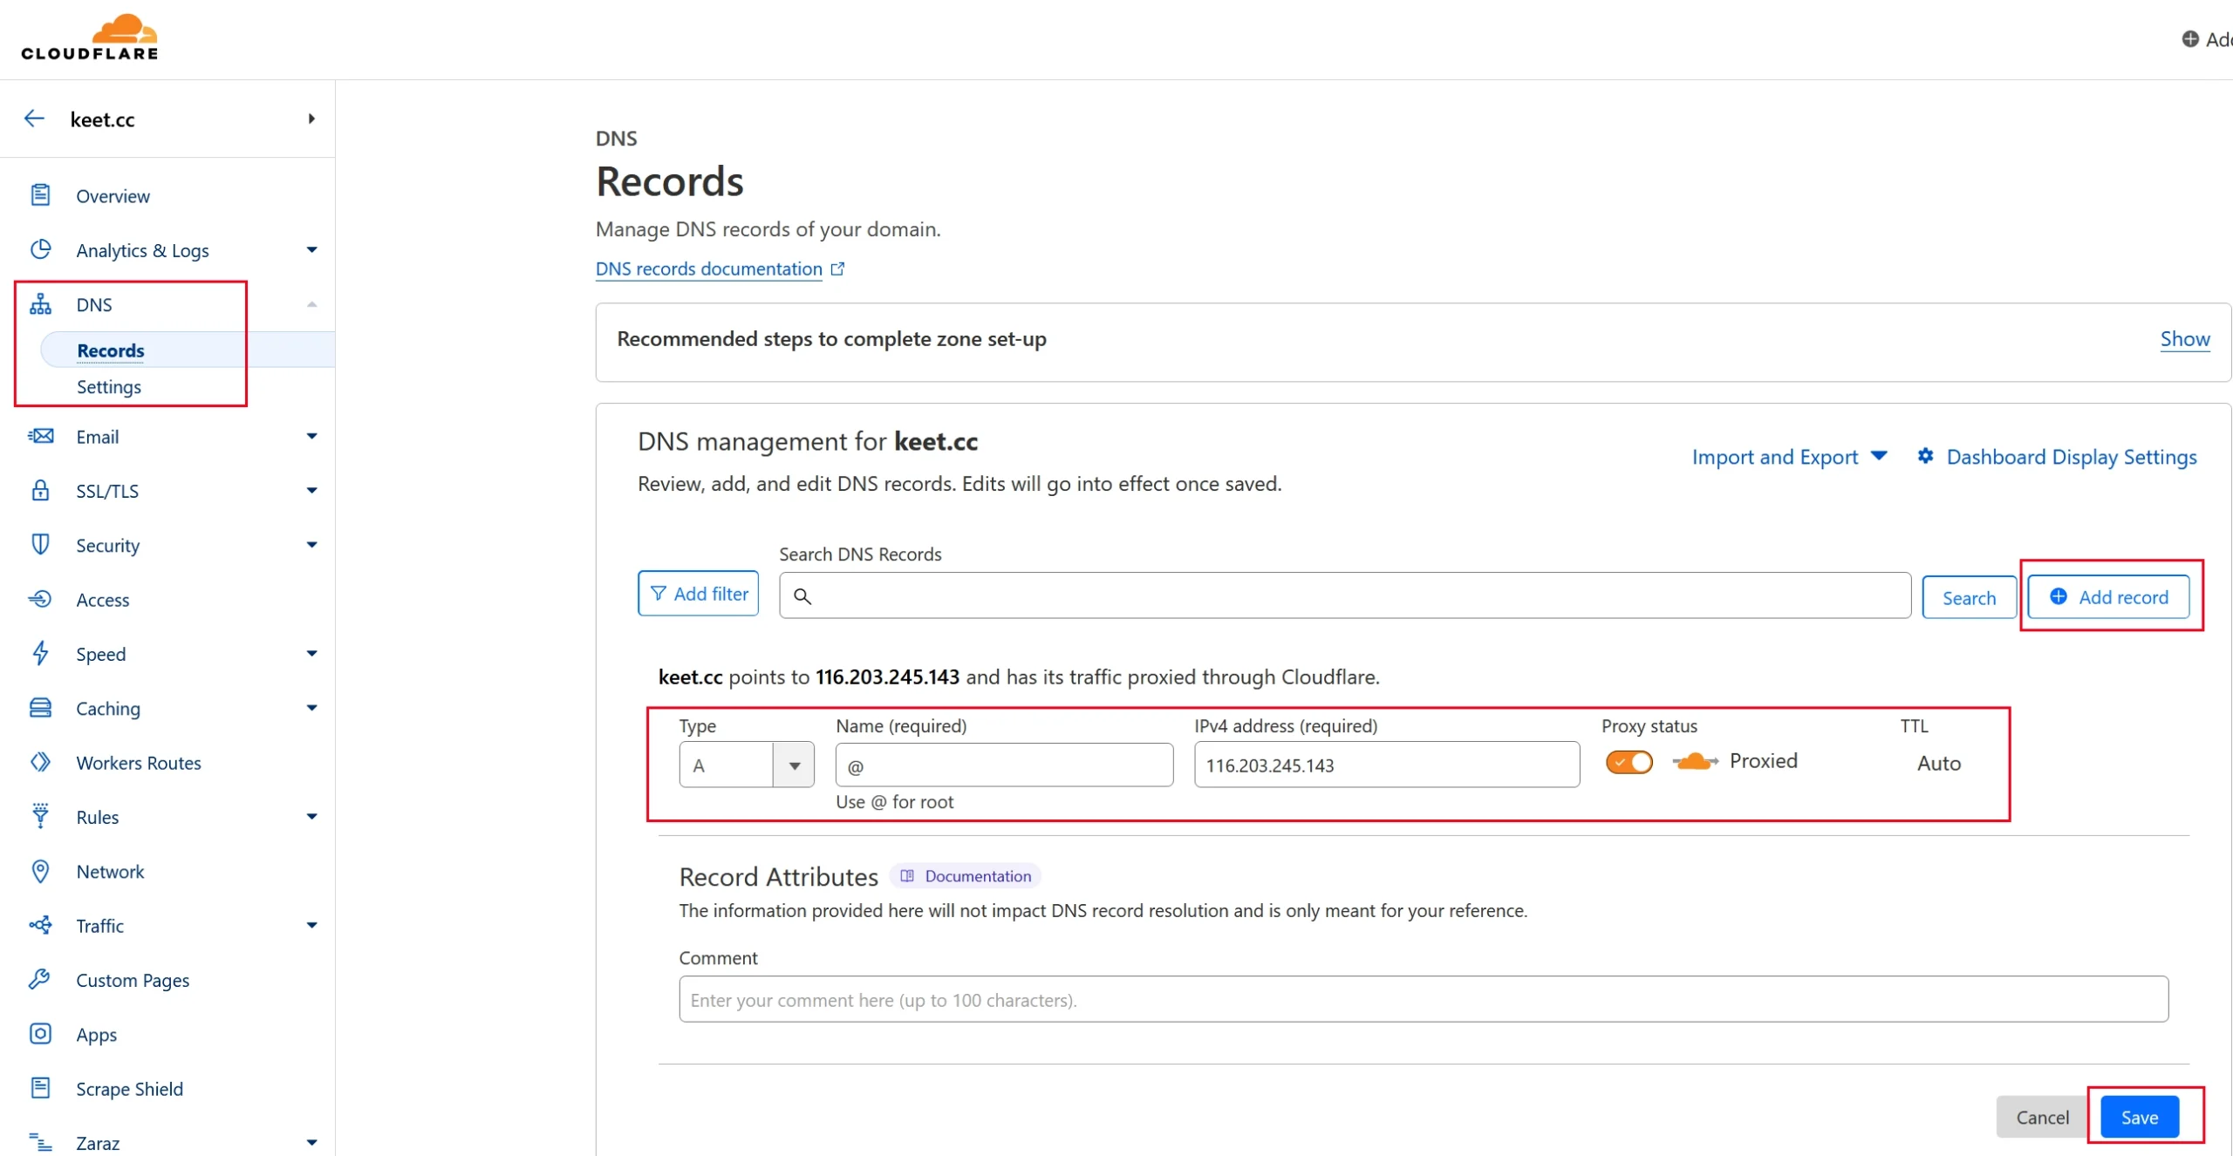Screen dimensions: 2233x1156
Task: Click the external link icon beside documentation
Action: click(x=837, y=269)
